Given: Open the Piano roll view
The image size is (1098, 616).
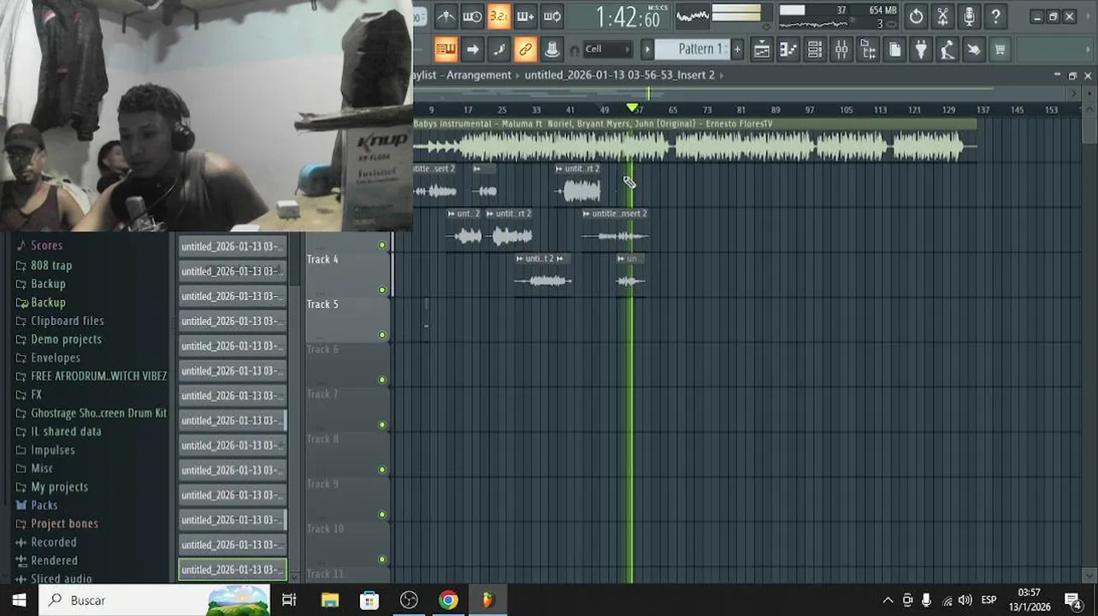Looking at the screenshot, I should click(788, 50).
